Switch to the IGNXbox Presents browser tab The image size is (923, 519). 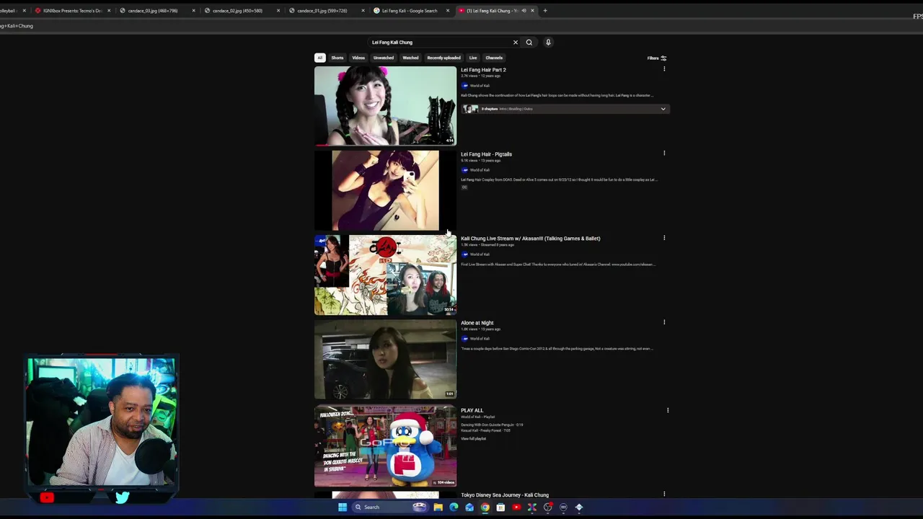tap(72, 11)
